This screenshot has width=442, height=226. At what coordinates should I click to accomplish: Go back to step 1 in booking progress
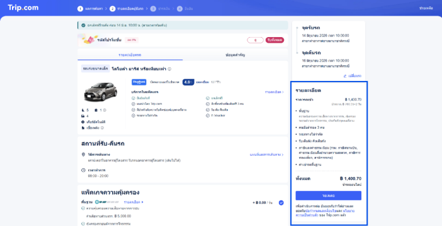[81, 9]
